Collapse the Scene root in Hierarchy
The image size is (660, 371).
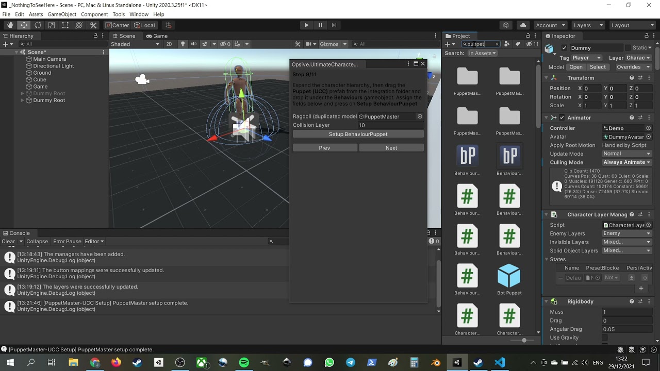(16, 52)
